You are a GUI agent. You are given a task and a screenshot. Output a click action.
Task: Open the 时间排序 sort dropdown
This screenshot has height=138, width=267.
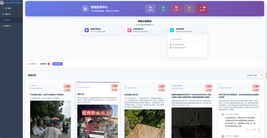click(x=253, y=75)
